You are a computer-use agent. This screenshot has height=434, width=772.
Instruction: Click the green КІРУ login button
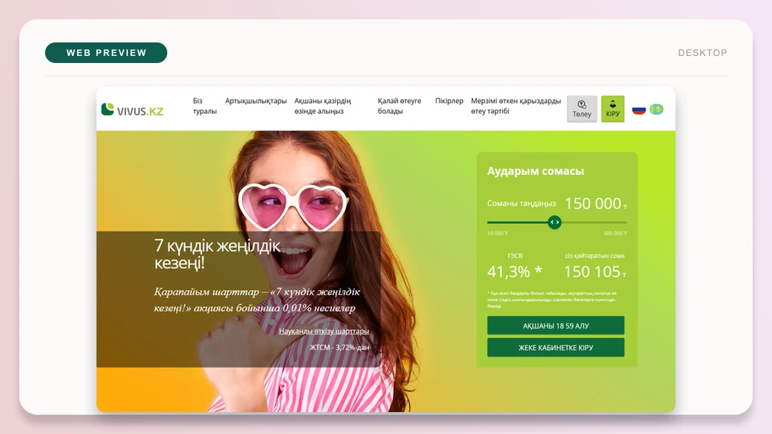612,109
